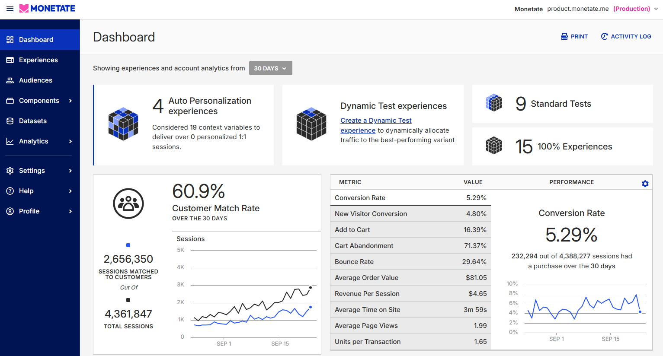Expand the Components submenu chevron

coord(70,101)
